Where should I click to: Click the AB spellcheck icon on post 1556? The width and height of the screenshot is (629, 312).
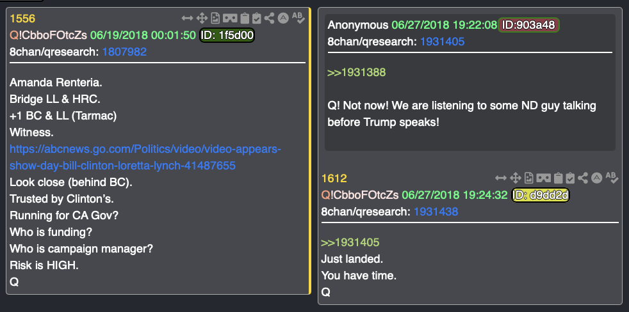[298, 18]
